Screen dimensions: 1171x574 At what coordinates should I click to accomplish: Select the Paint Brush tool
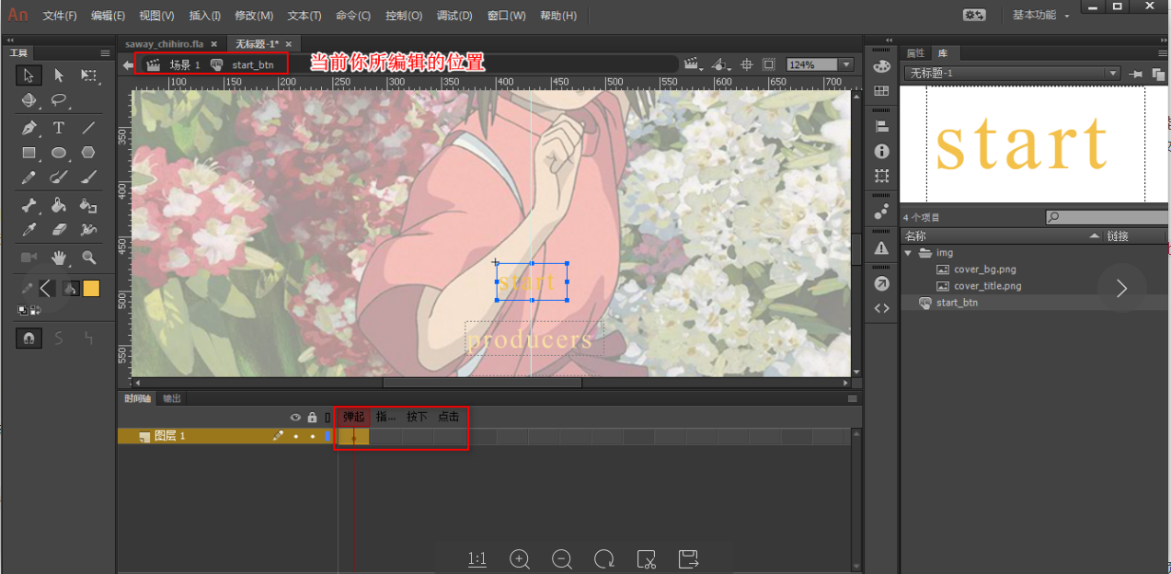[59, 177]
